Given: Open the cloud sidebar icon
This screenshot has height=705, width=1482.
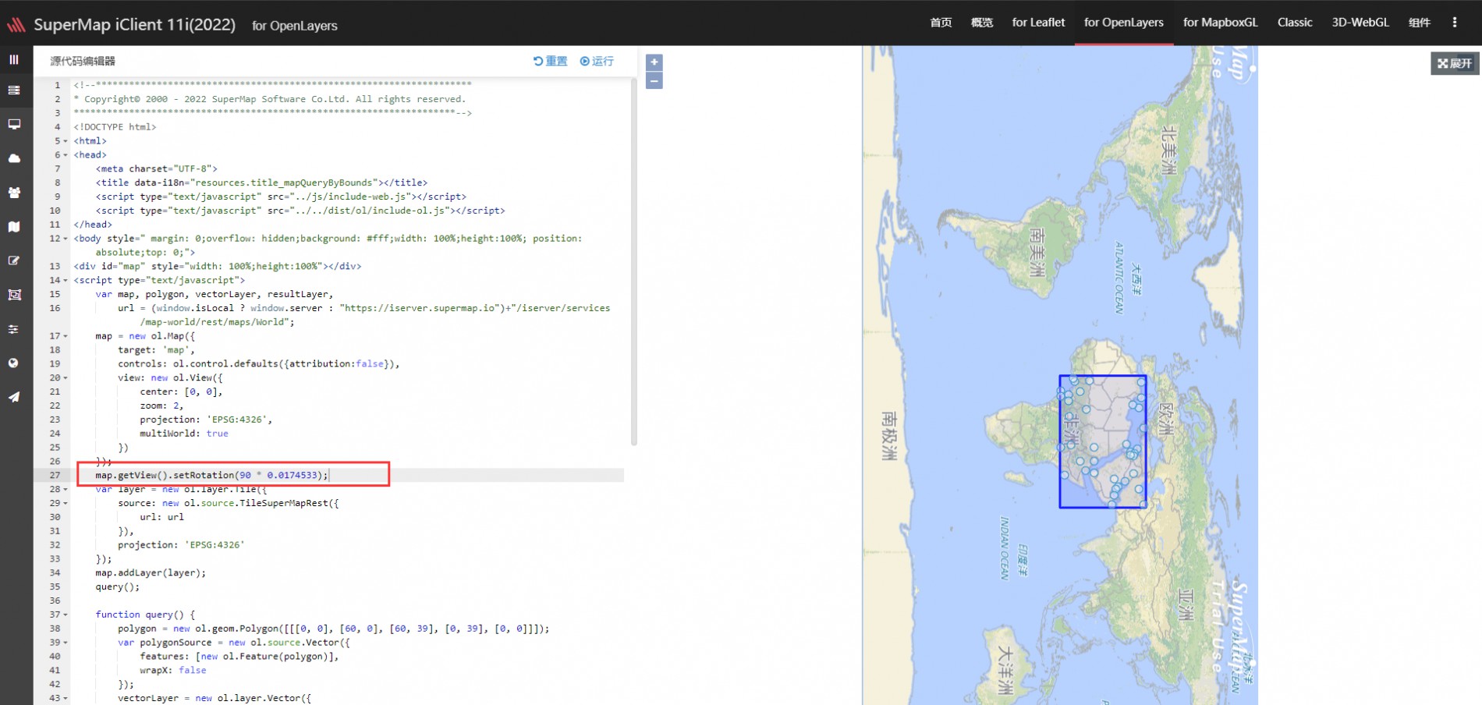Looking at the screenshot, I should tap(14, 158).
